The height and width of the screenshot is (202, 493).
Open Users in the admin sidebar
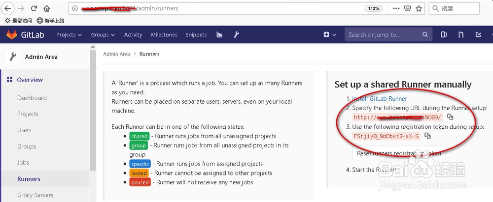24,130
